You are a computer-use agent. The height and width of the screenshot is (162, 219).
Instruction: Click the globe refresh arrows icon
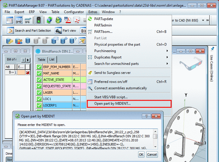pyautogui.click(x=49, y=20)
